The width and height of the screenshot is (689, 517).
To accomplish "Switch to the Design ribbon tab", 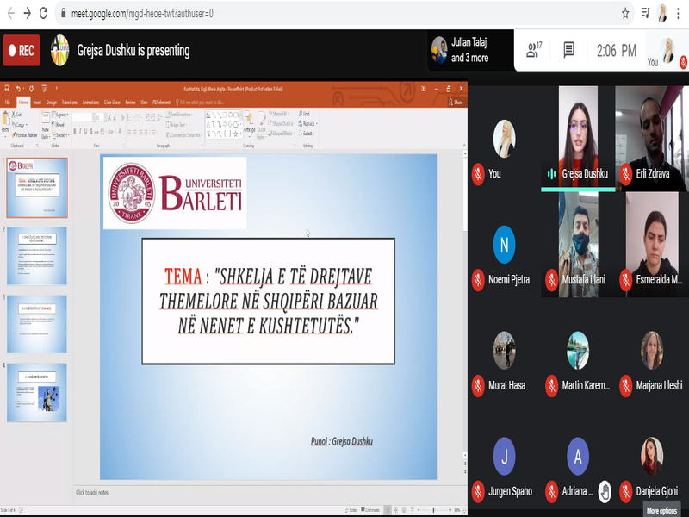I will (52, 102).
